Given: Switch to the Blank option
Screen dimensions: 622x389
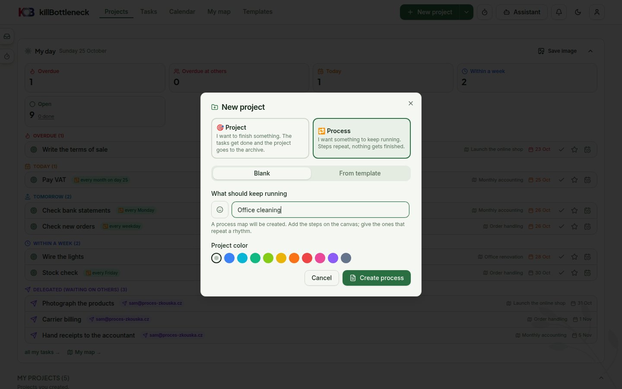Looking at the screenshot, I should click(x=262, y=173).
